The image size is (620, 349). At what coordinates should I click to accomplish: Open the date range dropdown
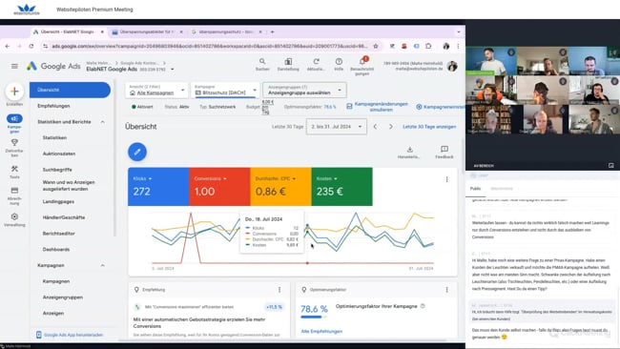coord(336,127)
